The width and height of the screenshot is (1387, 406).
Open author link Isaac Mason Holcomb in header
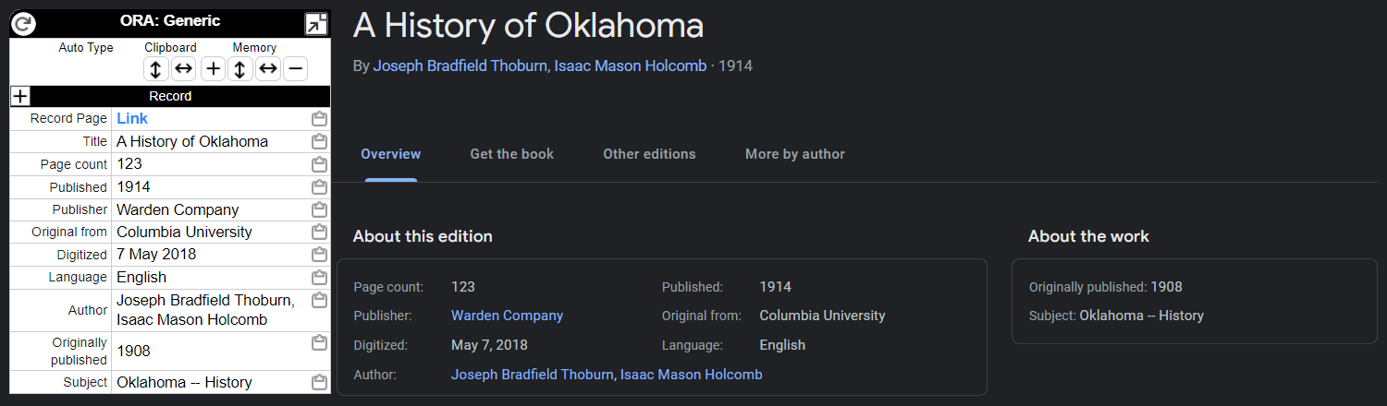pos(631,66)
